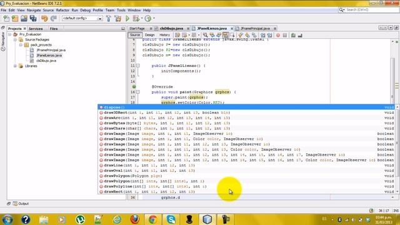Click Shift Line Left editor icon
400x225 pixels.
[262, 35]
